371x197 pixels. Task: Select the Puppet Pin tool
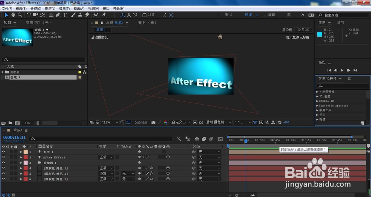click(x=104, y=15)
